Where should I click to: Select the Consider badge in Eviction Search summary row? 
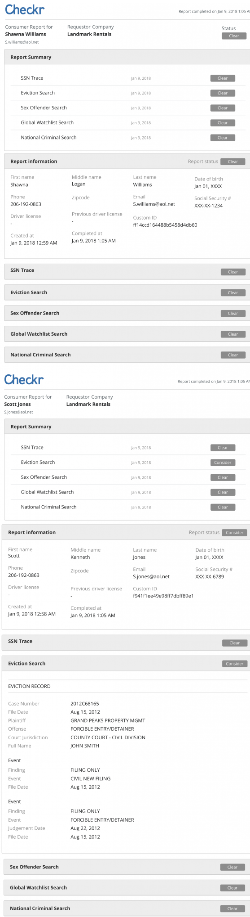point(223,463)
